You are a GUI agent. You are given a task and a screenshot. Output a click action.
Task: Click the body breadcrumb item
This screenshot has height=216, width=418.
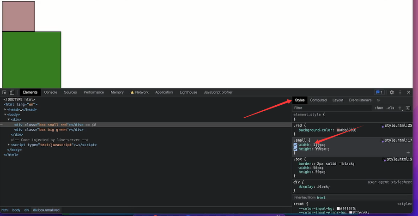(x=16, y=210)
